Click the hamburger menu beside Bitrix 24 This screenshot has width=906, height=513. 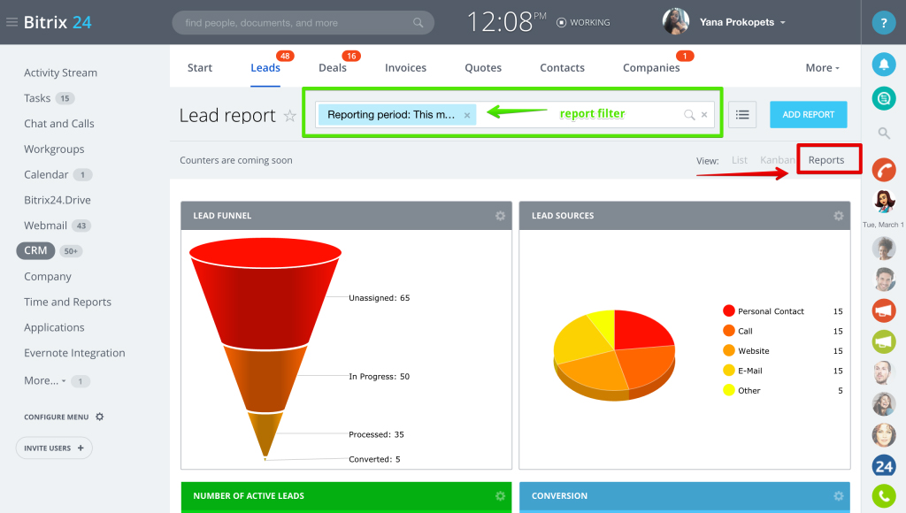[x=12, y=22]
